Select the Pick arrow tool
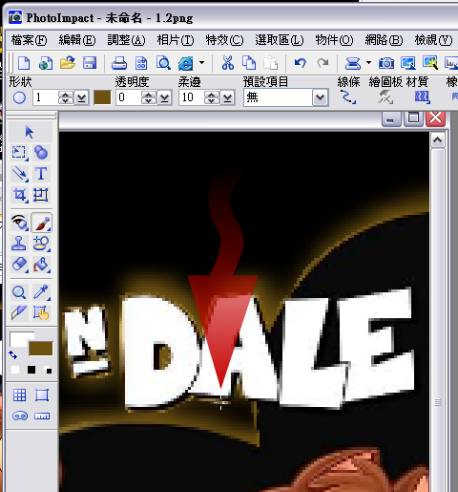 point(30,132)
